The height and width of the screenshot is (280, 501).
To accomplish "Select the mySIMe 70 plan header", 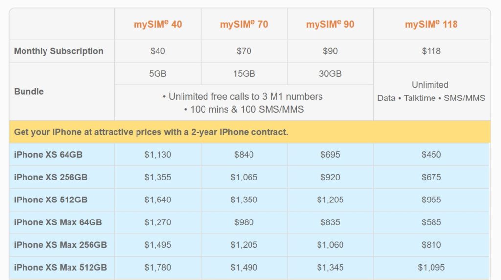I will 244,24.
